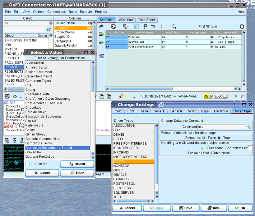Select 'CategoryID' in the Columns list
Image resolution: width=255 pixels, height=216 pixels.
tap(73, 41)
